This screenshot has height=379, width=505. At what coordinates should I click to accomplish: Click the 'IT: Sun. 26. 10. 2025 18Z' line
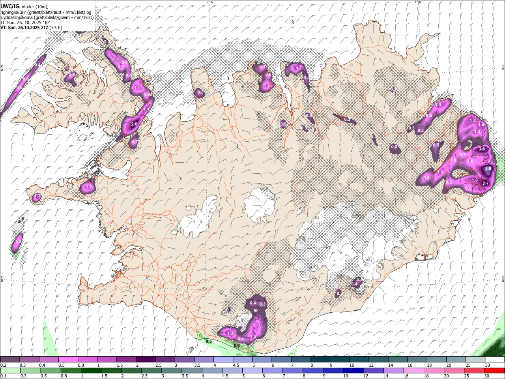[25, 23]
